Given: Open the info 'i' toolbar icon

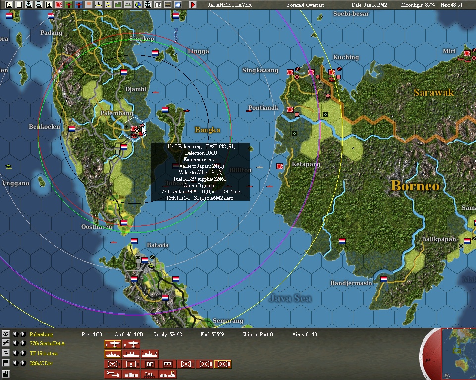Looking at the screenshot, I should tap(49, 5).
